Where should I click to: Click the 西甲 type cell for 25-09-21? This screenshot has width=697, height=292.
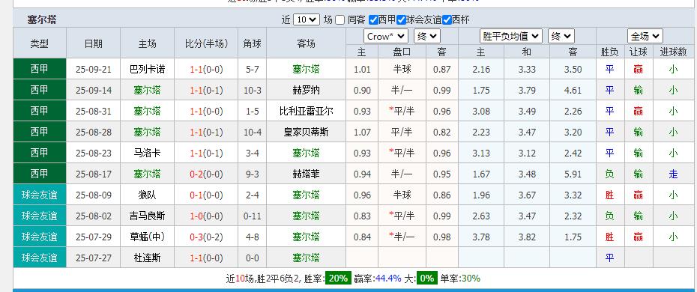click(x=40, y=69)
